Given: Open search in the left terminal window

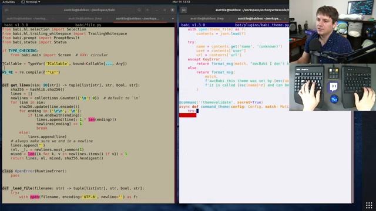Looking at the screenshot, I should [139, 10].
